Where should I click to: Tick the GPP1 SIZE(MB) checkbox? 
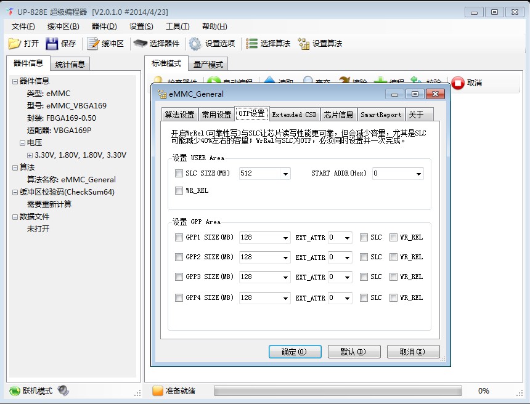[179, 238]
